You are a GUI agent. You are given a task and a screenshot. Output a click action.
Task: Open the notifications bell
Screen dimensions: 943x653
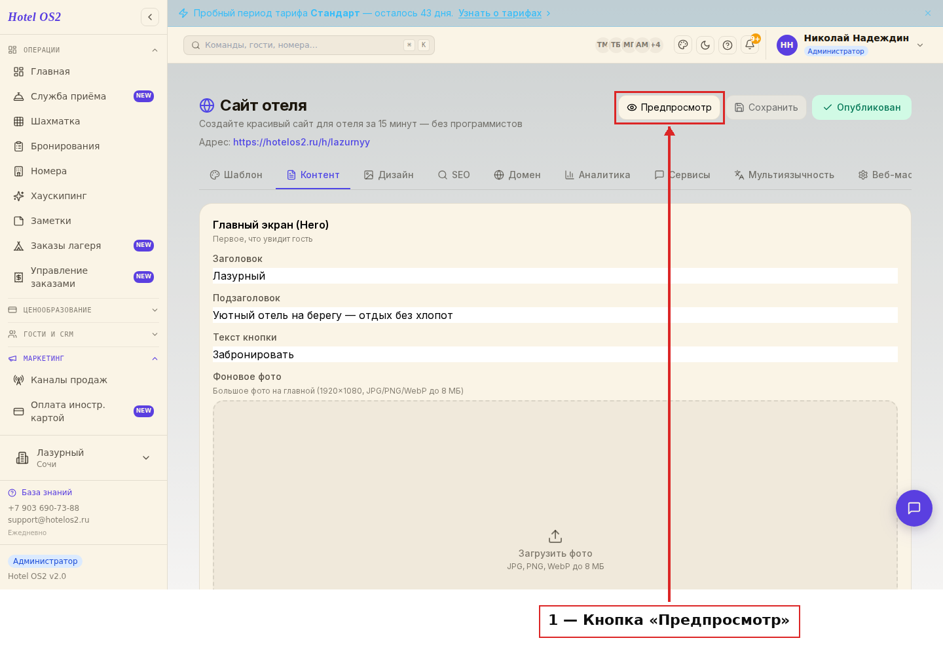(750, 45)
